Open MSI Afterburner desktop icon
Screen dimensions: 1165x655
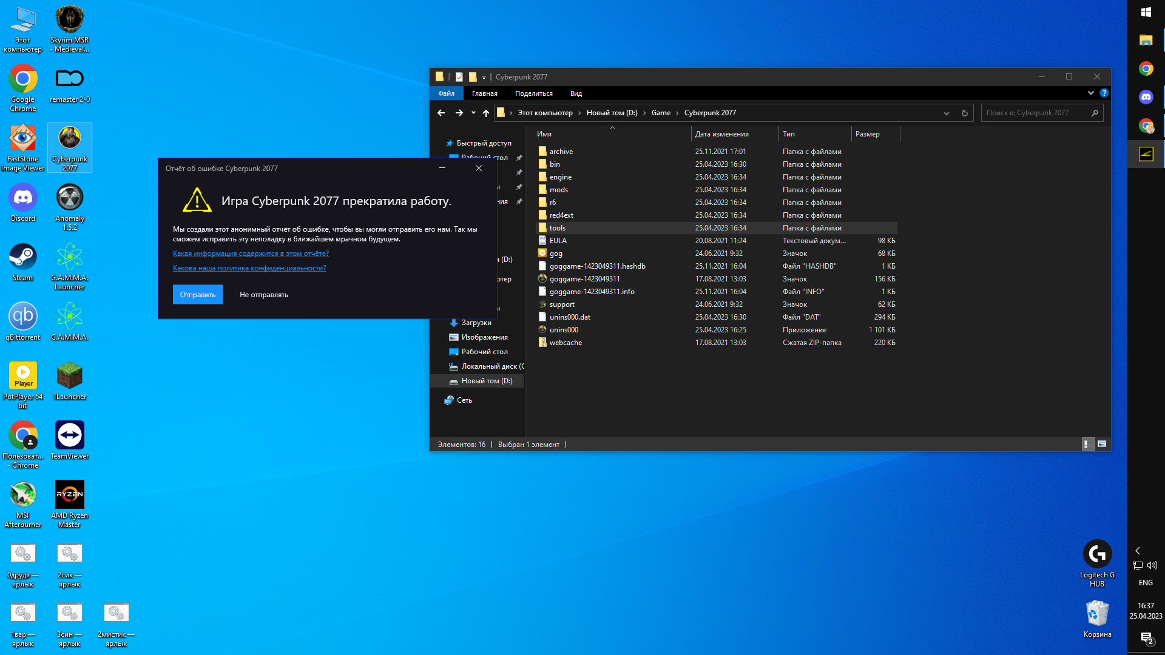pyautogui.click(x=23, y=505)
